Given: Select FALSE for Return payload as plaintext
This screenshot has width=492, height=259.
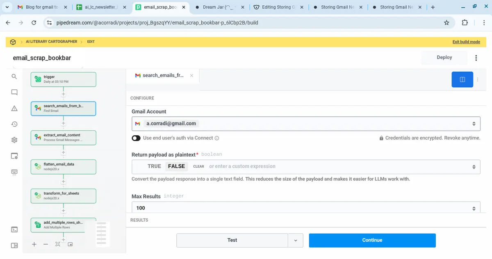Looking at the screenshot, I should pyautogui.click(x=176, y=166).
